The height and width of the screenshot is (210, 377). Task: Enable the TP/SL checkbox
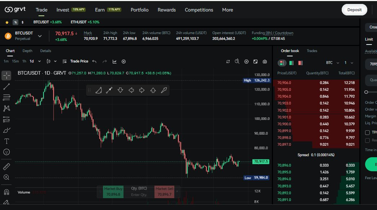click(x=367, y=132)
